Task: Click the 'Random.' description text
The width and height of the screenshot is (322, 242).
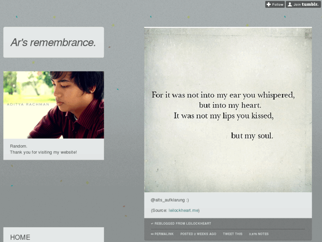Action: click(x=19, y=146)
